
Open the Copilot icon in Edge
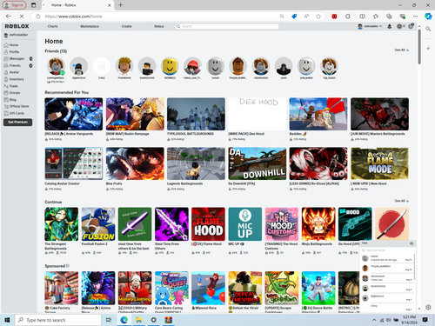[428, 17]
